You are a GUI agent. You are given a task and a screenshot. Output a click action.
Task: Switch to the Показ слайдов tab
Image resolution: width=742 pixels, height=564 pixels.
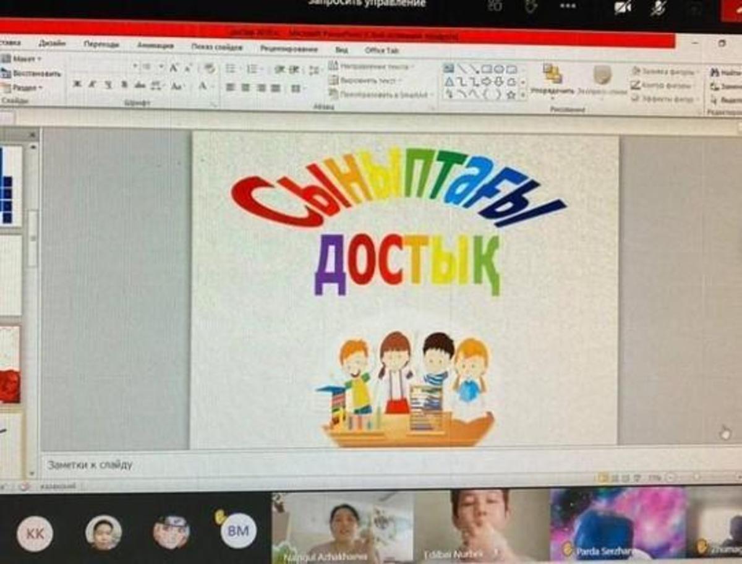coord(216,47)
